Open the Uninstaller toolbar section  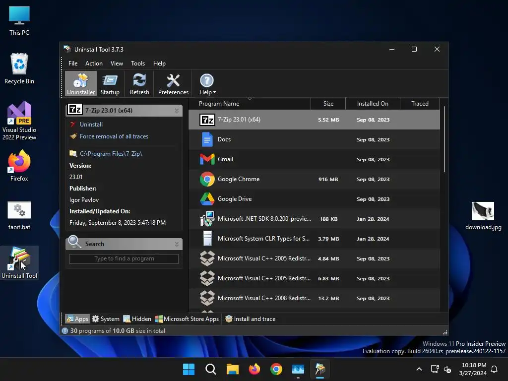81,83
